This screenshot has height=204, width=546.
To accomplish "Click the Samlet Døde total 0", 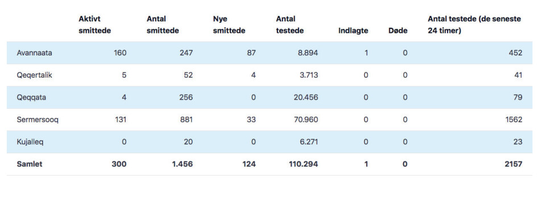I will pos(405,164).
